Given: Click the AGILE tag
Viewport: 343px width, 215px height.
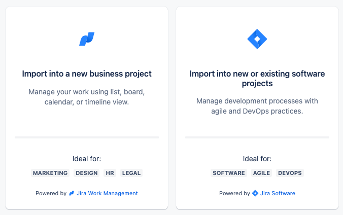Looking at the screenshot, I should click(x=261, y=173).
